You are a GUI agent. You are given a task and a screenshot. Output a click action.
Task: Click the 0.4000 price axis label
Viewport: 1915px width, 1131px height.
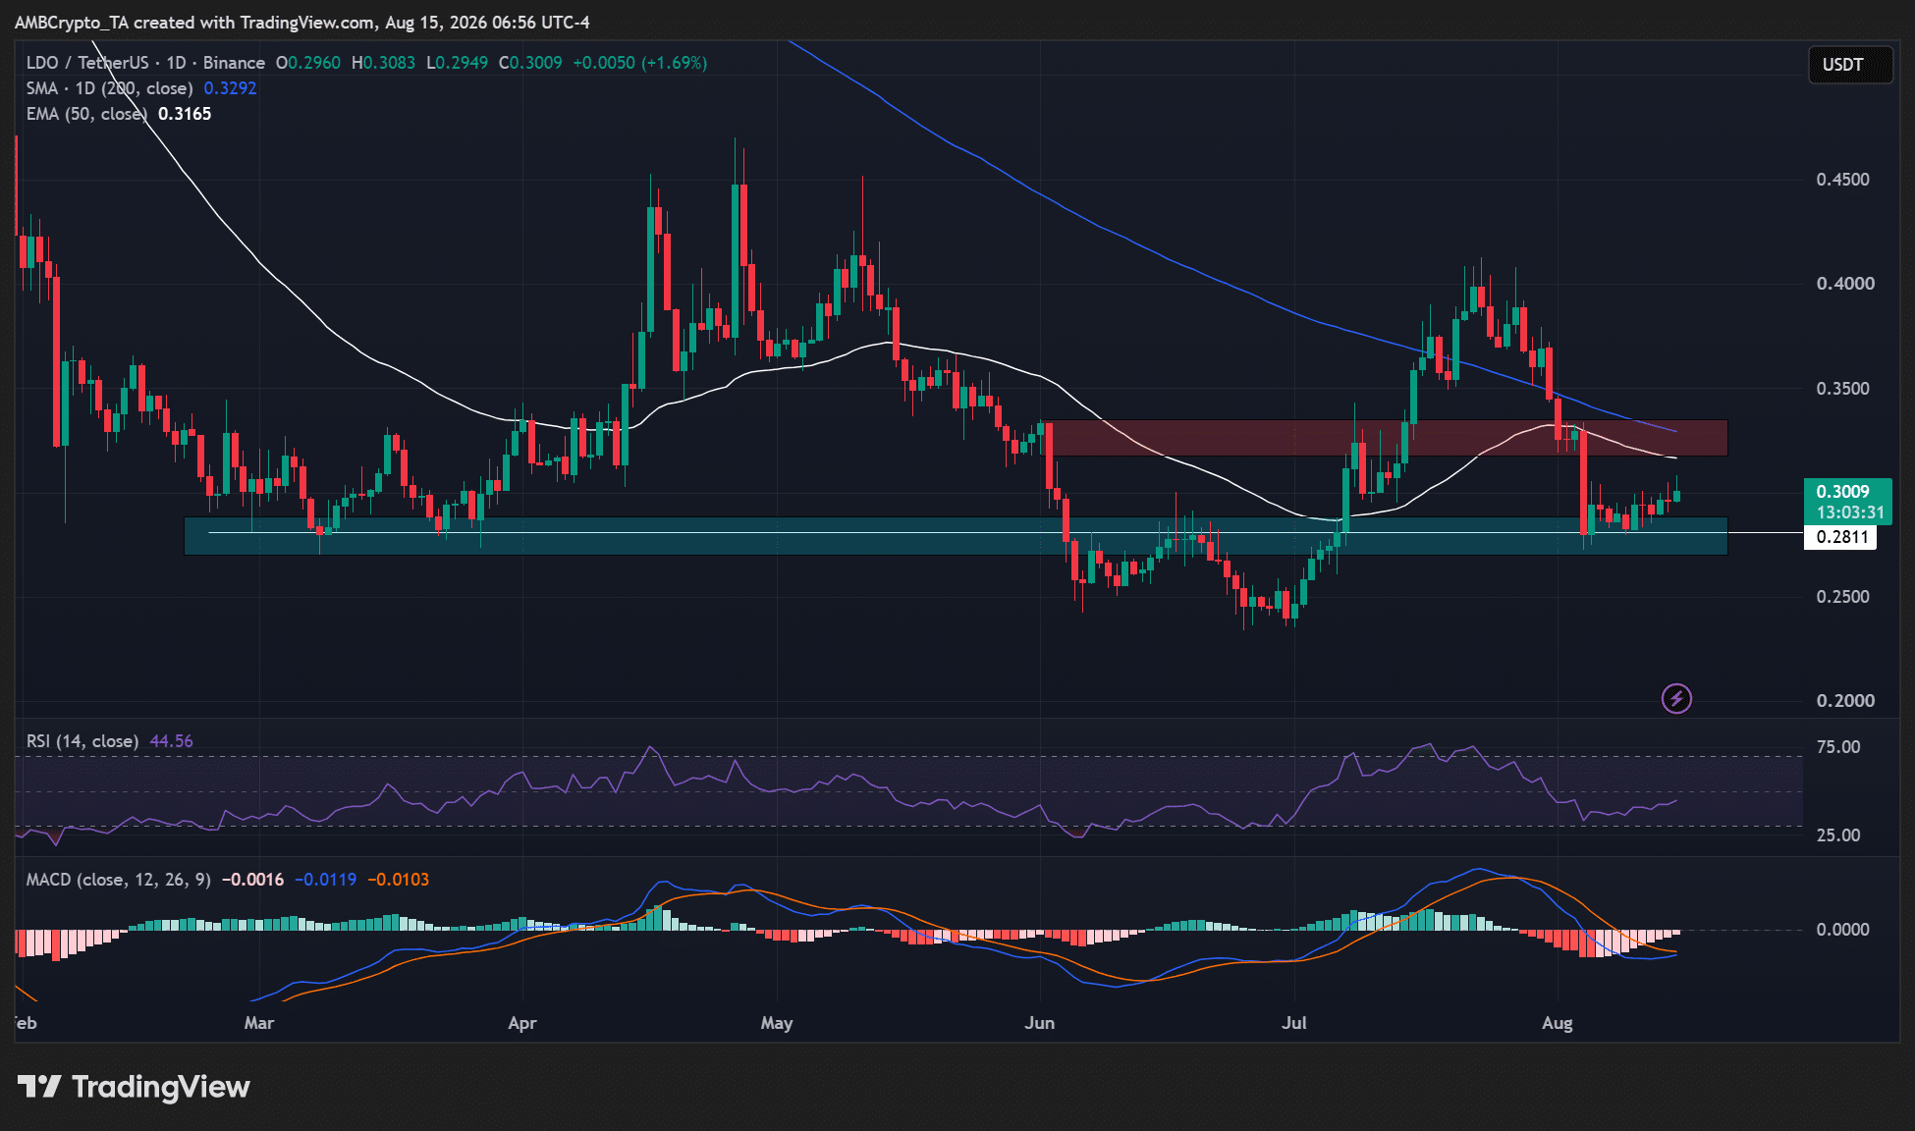click(x=1844, y=284)
